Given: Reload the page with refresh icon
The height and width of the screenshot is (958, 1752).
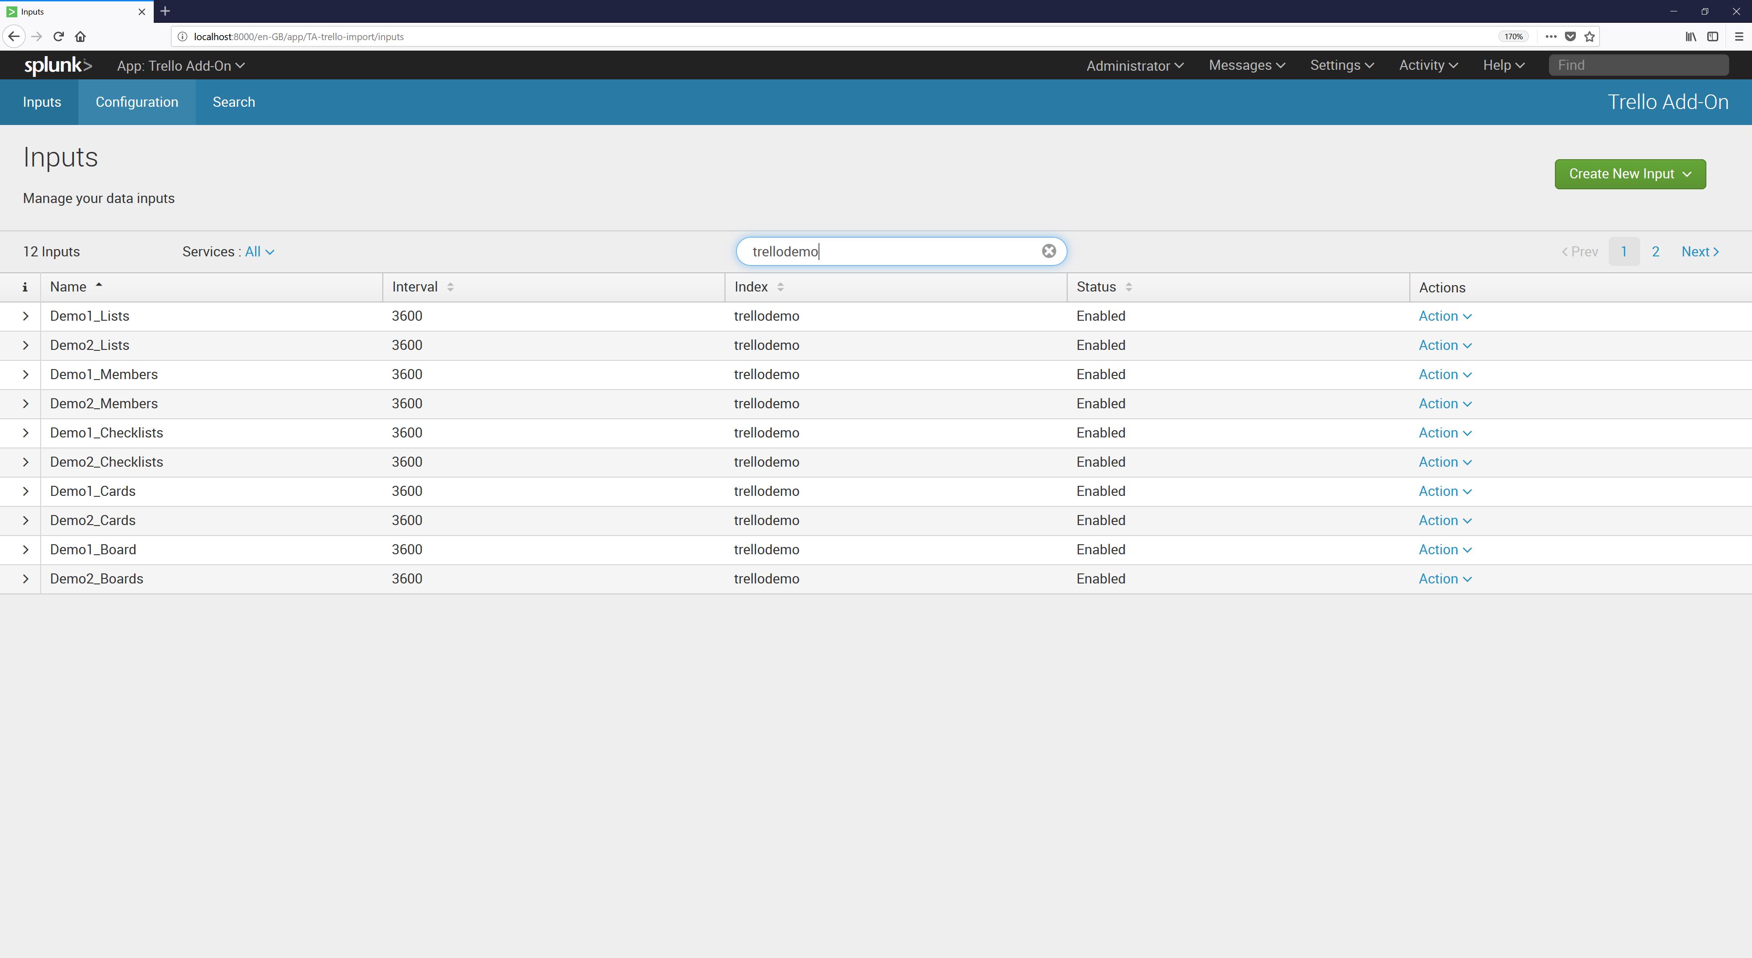Looking at the screenshot, I should [x=58, y=36].
